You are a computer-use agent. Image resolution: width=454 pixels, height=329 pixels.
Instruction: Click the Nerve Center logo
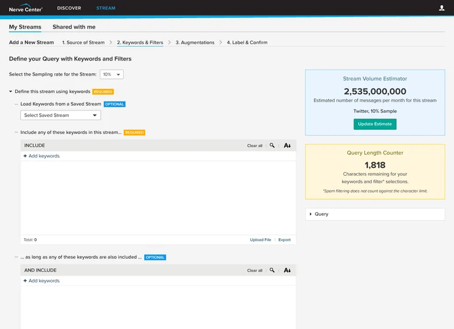(x=26, y=8)
